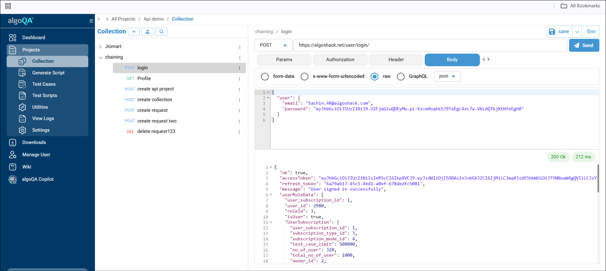Click the Test Scripts icon
This screenshot has width=606, height=271.
[x=22, y=96]
